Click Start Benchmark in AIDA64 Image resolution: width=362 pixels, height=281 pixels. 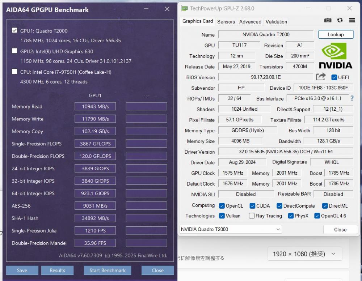[108, 271]
